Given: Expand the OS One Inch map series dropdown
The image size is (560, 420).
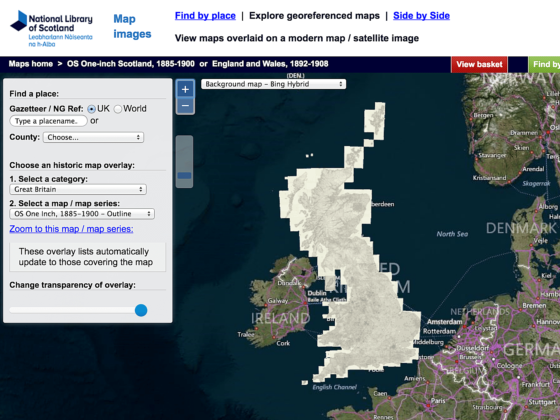Looking at the screenshot, I should click(x=82, y=214).
